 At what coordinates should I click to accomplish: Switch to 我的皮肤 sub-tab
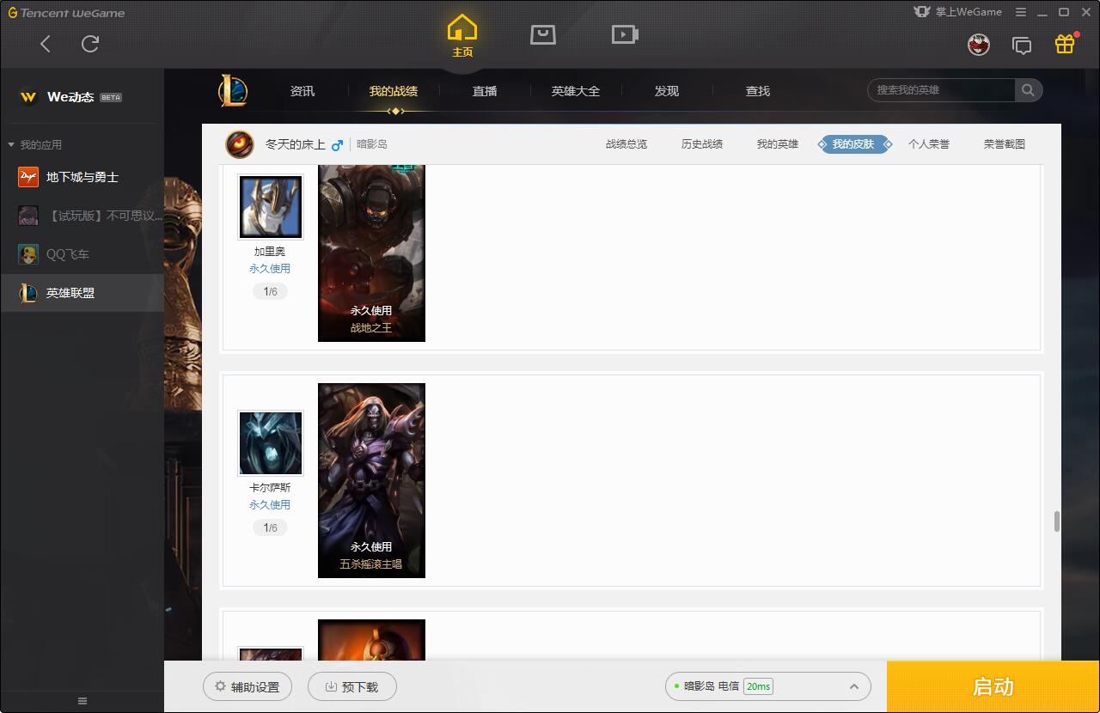tap(853, 144)
